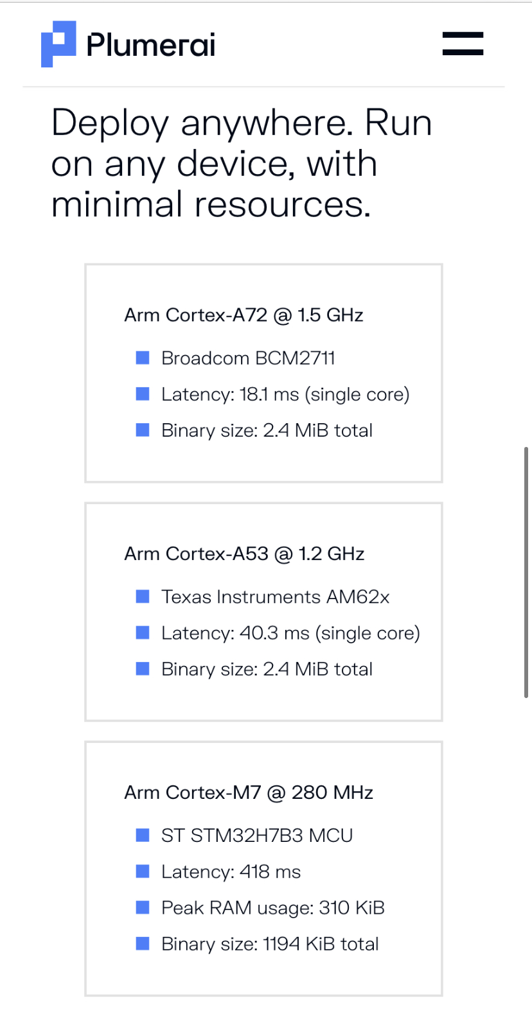The width and height of the screenshot is (532, 1023).
Task: Click the Peak RAM usage: 310 KiB line
Action: coord(272,907)
